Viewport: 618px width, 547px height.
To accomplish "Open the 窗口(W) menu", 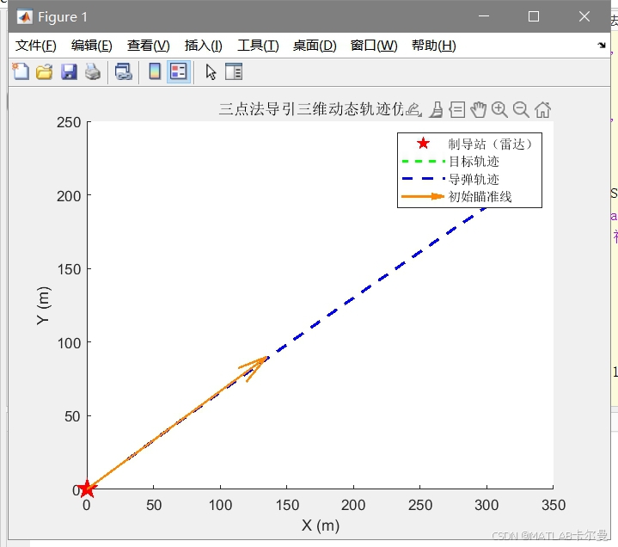I will click(374, 46).
